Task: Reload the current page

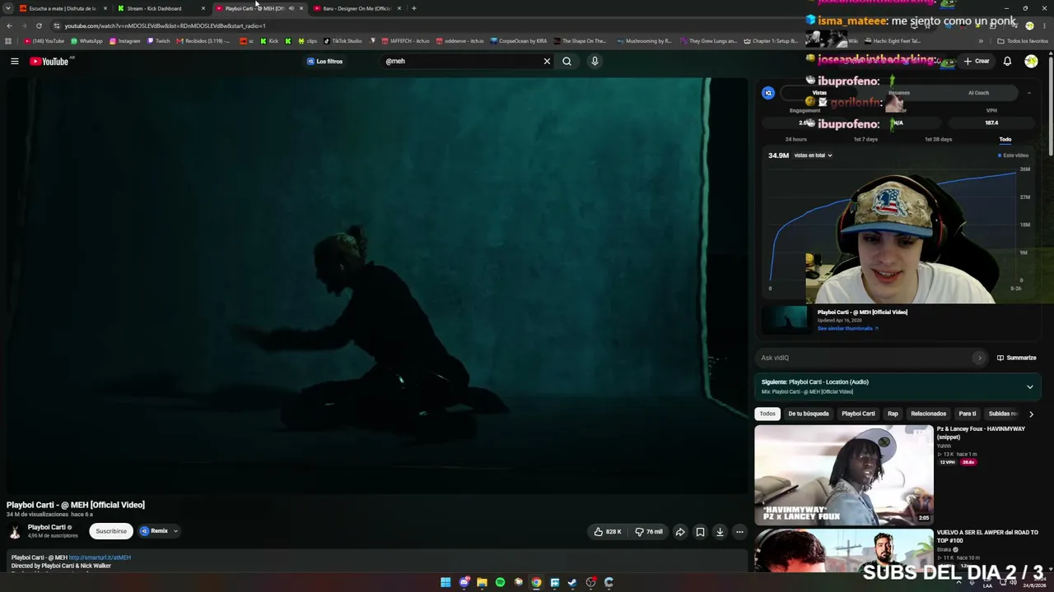Action: click(x=39, y=25)
